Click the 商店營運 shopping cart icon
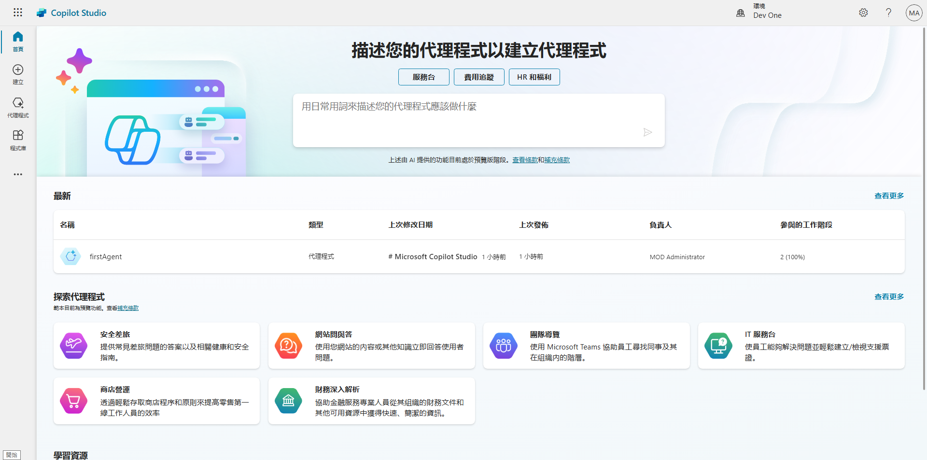Image resolution: width=927 pixels, height=460 pixels. (x=73, y=401)
